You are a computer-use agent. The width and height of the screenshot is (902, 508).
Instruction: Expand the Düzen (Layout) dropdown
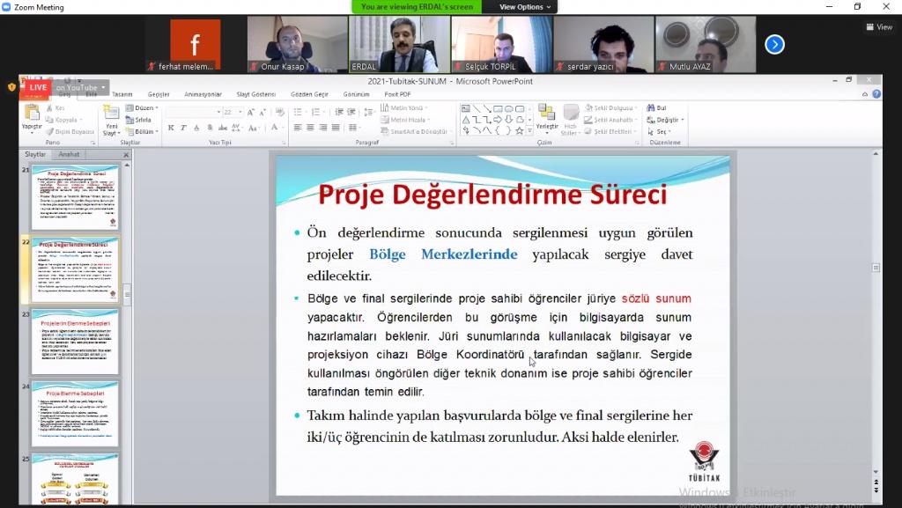(142, 108)
